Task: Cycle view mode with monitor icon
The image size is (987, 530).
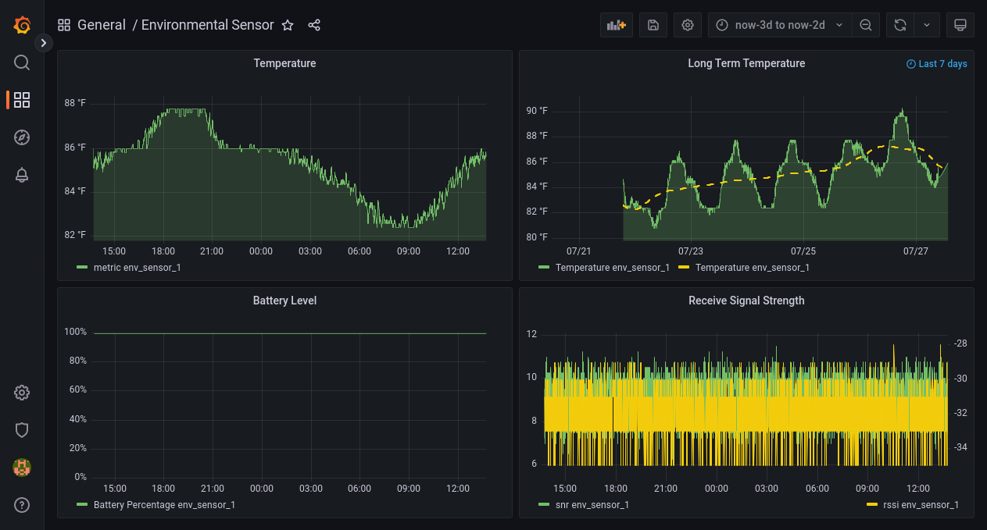Action: point(960,25)
